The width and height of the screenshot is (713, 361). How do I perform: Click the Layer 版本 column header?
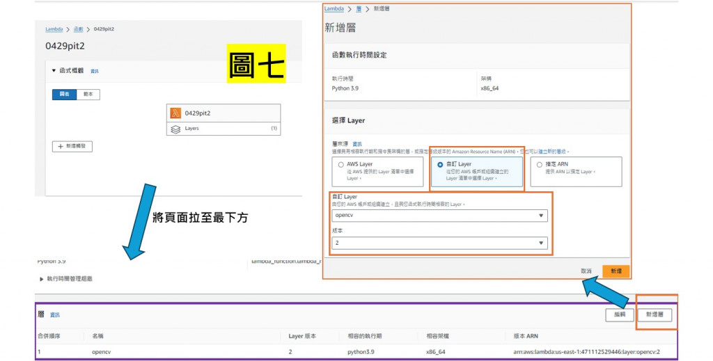(x=302, y=336)
